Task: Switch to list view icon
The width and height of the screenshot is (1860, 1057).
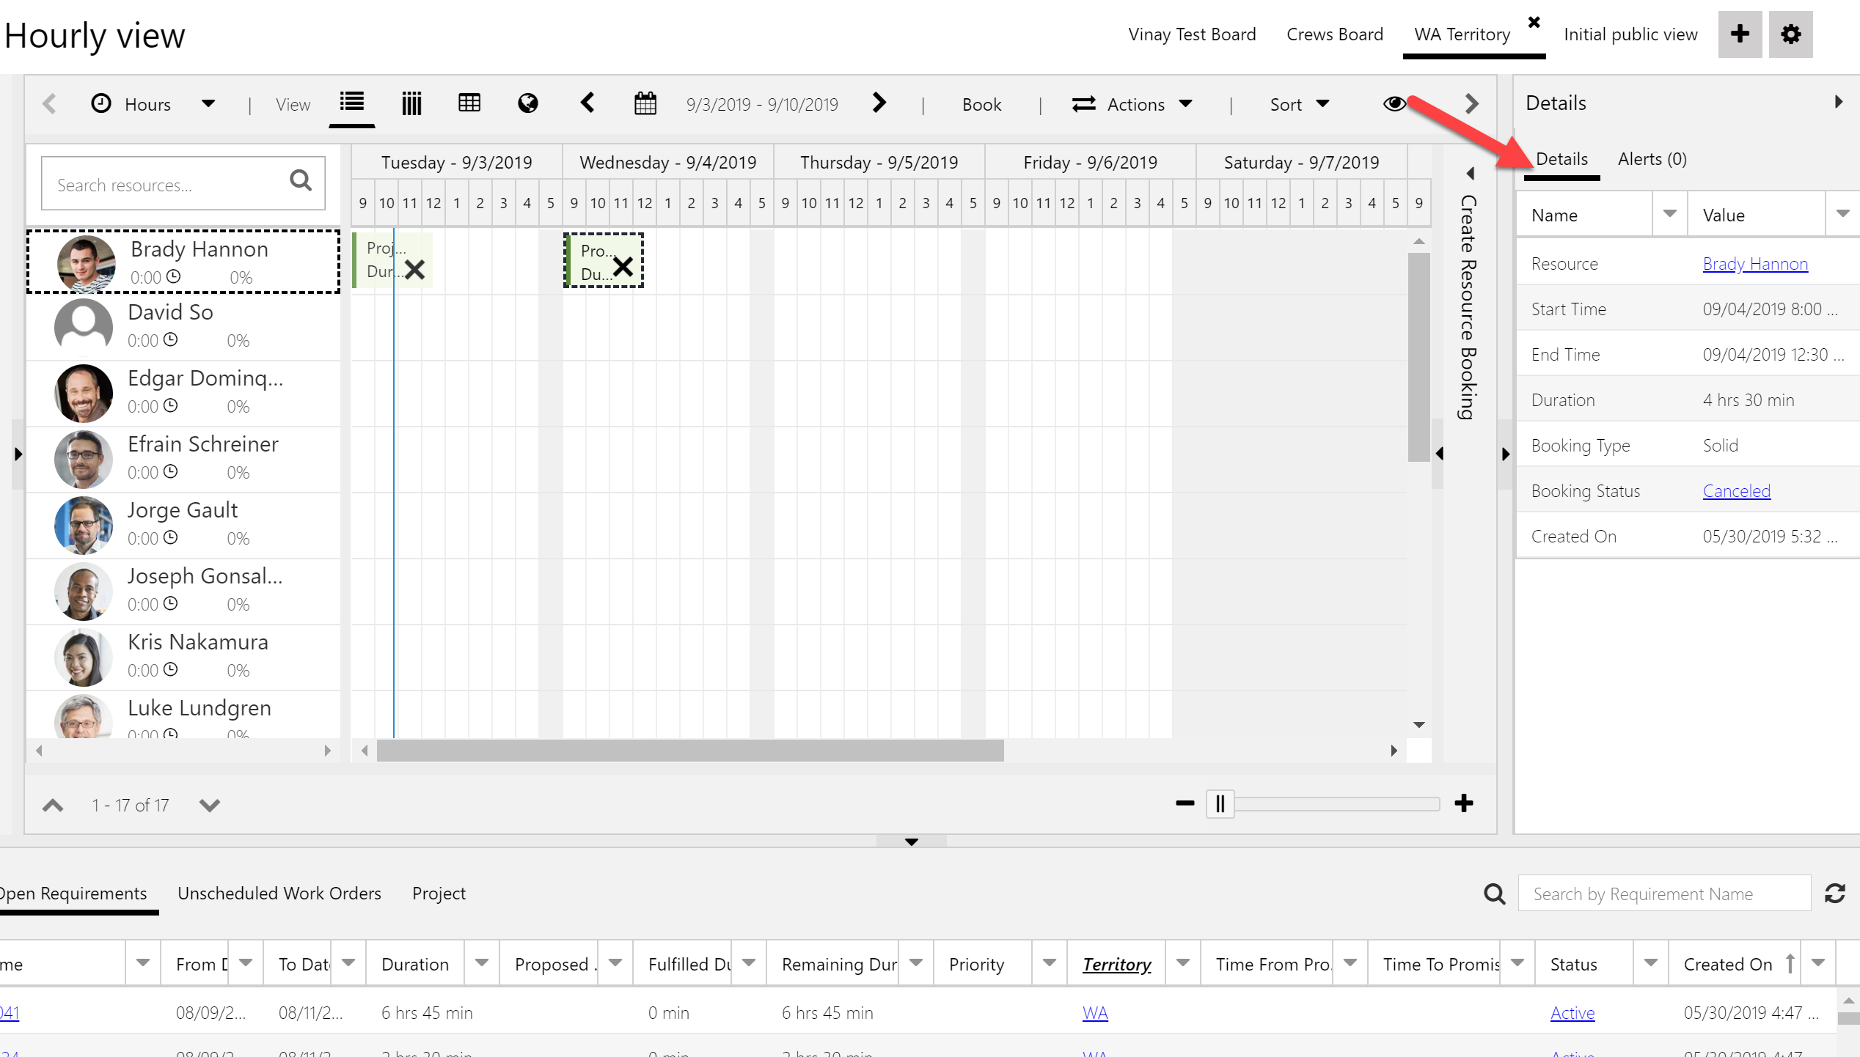Action: 351,103
